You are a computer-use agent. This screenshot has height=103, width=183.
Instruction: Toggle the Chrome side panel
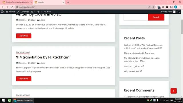coord(171,7)
